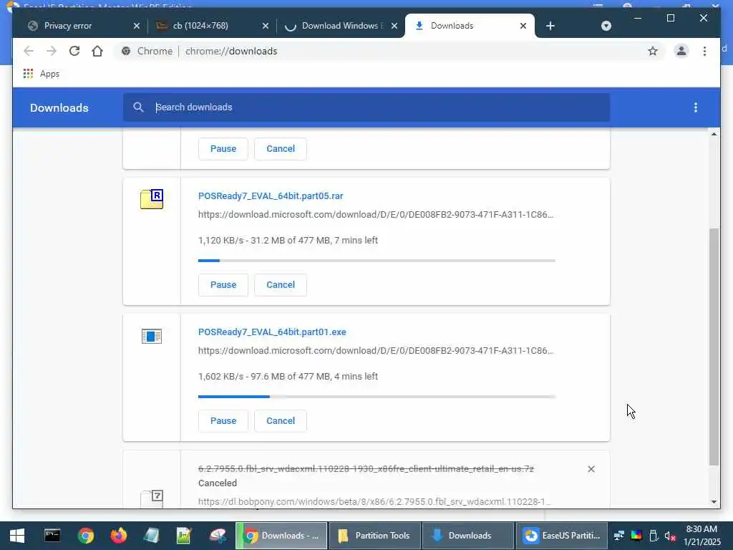Image resolution: width=733 pixels, height=550 pixels.
Task: Click the part01.exe file icon
Action: pos(152,337)
